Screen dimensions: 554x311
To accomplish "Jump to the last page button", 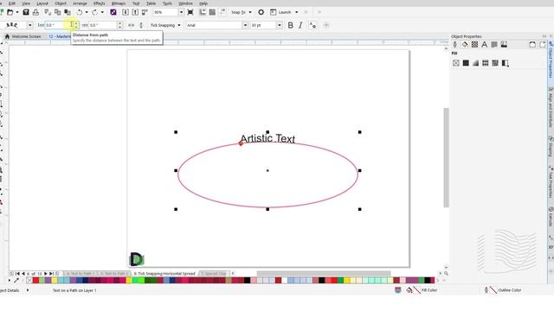I will [x=51, y=274].
